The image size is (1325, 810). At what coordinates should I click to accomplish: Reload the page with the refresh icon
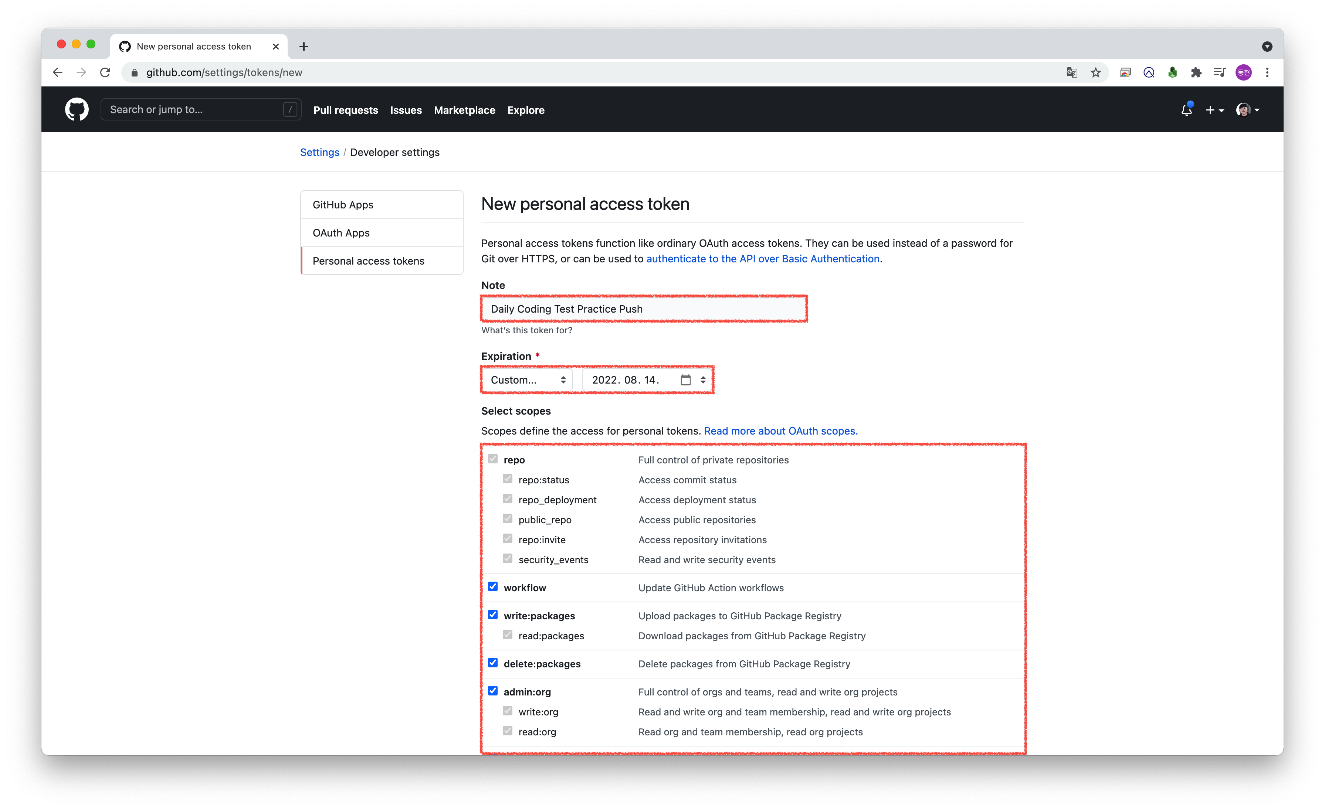tap(105, 72)
